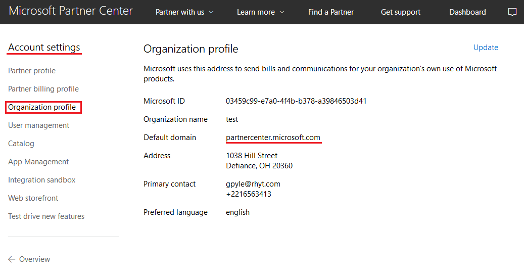Click preferred language value english

[237, 212]
